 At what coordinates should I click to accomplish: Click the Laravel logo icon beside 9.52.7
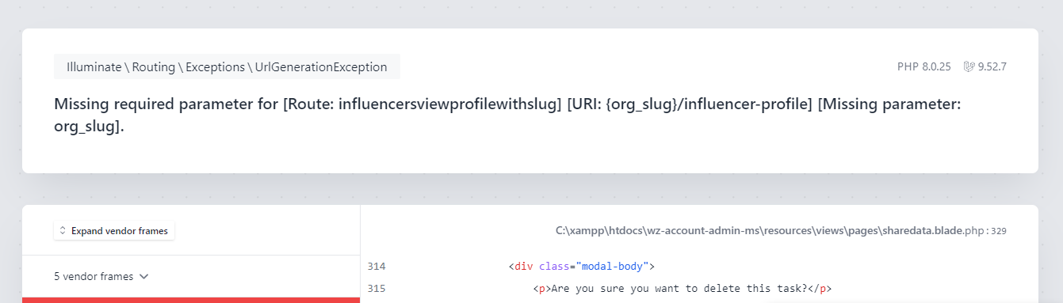point(968,66)
